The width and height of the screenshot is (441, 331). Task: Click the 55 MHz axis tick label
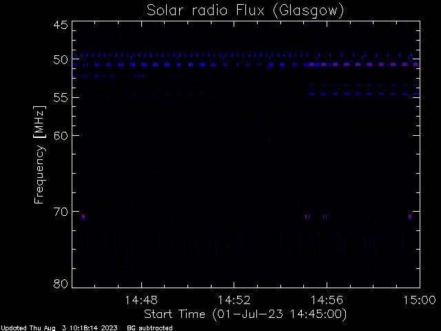point(61,98)
